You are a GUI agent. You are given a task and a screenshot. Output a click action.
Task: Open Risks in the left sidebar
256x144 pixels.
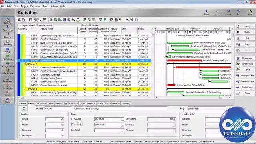pyautogui.click(x=8, y=100)
